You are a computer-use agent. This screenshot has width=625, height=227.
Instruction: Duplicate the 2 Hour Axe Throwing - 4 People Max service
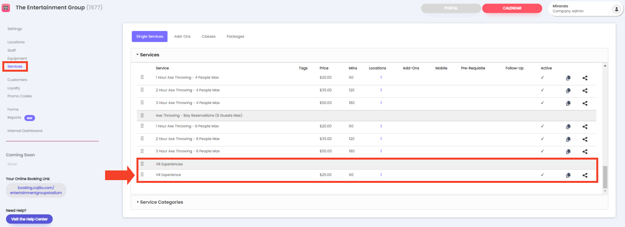coord(568,91)
